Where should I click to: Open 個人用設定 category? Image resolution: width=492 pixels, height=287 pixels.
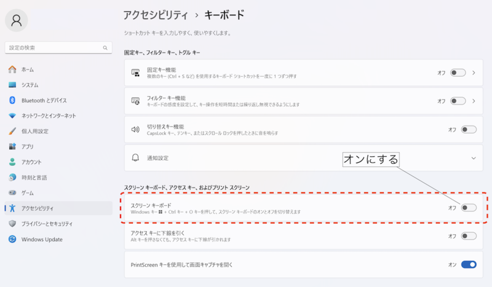pyautogui.click(x=58, y=131)
